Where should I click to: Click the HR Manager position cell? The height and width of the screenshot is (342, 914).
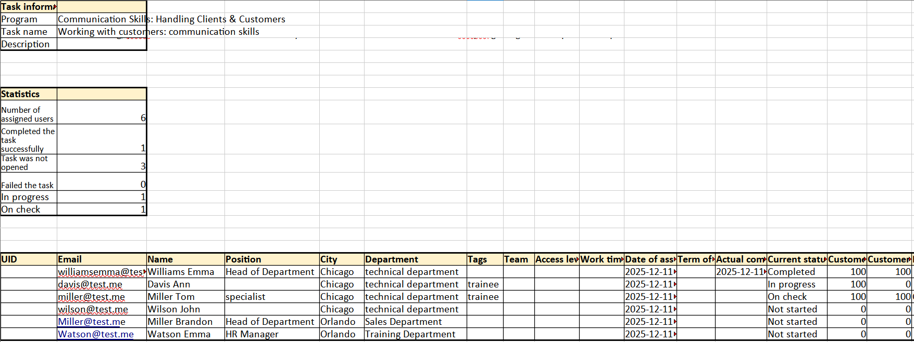pos(271,334)
